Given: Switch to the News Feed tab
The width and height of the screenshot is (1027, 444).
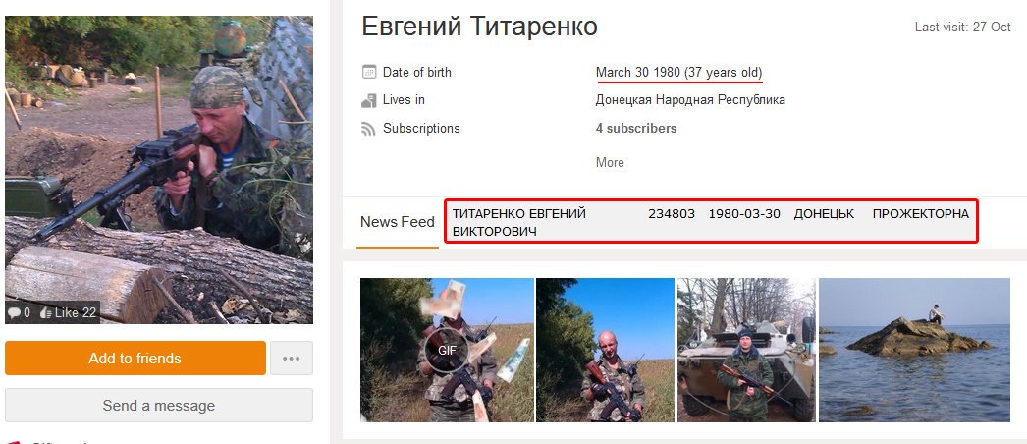Looking at the screenshot, I should click(x=398, y=222).
